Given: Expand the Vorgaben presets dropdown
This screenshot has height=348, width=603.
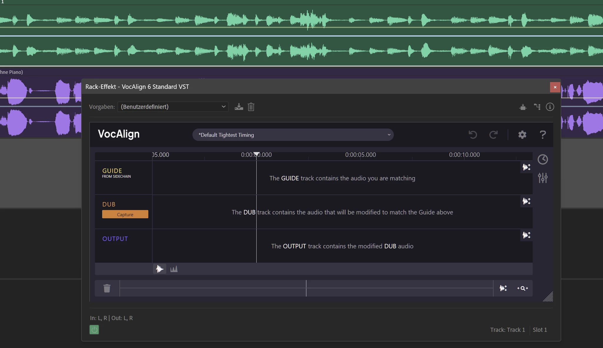Looking at the screenshot, I should pyautogui.click(x=173, y=107).
